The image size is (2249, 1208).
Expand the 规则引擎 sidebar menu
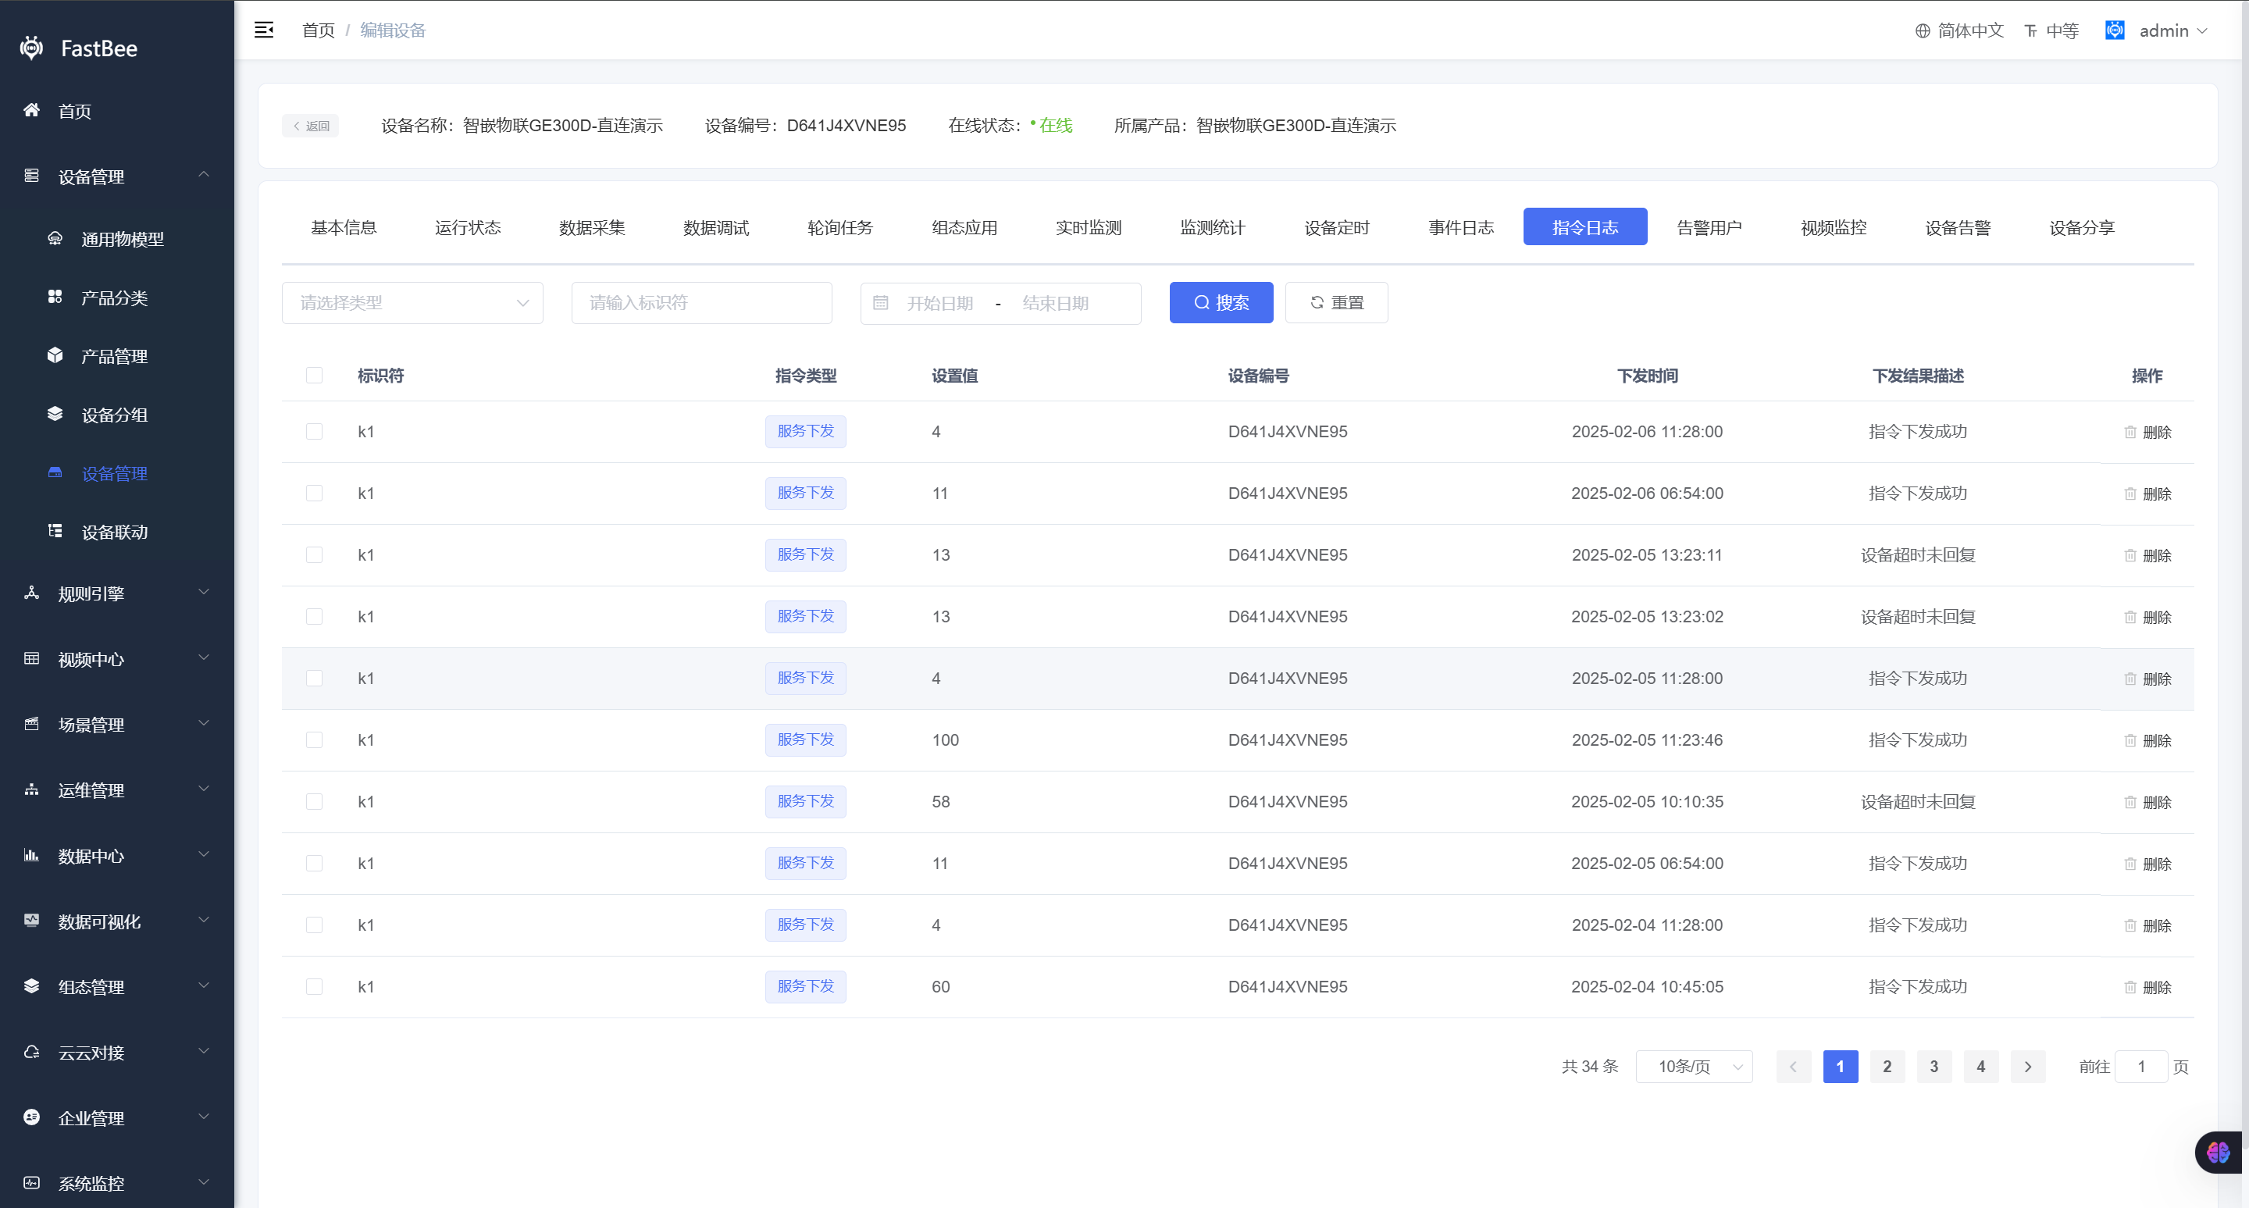click(x=117, y=593)
